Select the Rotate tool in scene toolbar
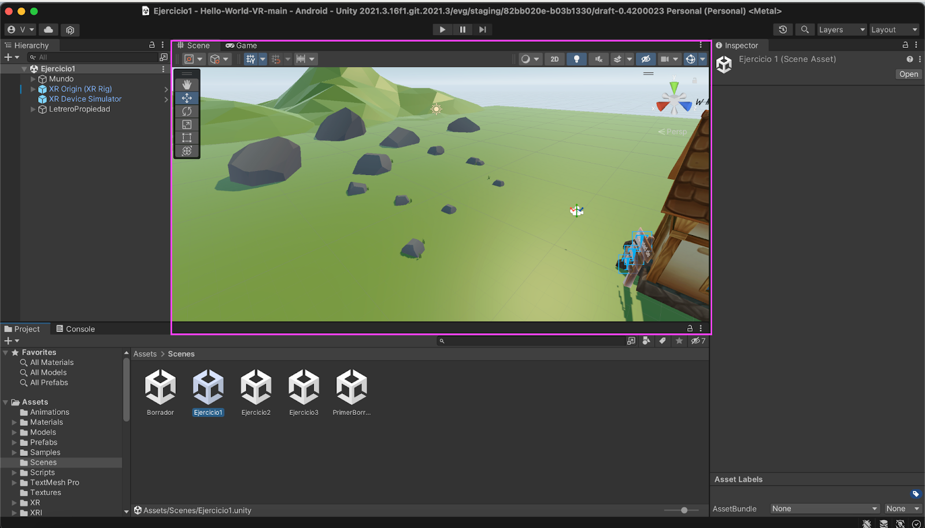The width and height of the screenshot is (925, 528). click(187, 111)
